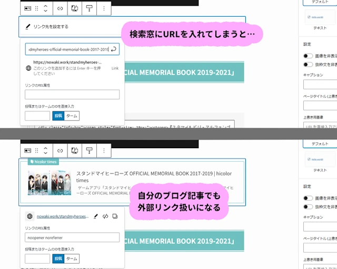This screenshot has width=337, height=269.
Task: Click the submit arrow icon in the URL search field
Action: click(114, 49)
